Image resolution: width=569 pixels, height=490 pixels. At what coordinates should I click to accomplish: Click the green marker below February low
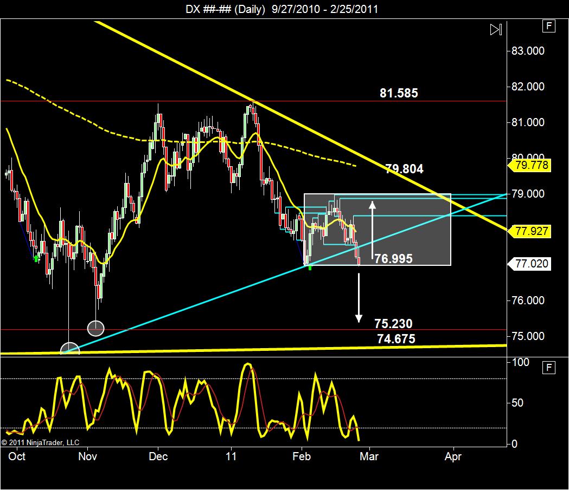coord(310,268)
